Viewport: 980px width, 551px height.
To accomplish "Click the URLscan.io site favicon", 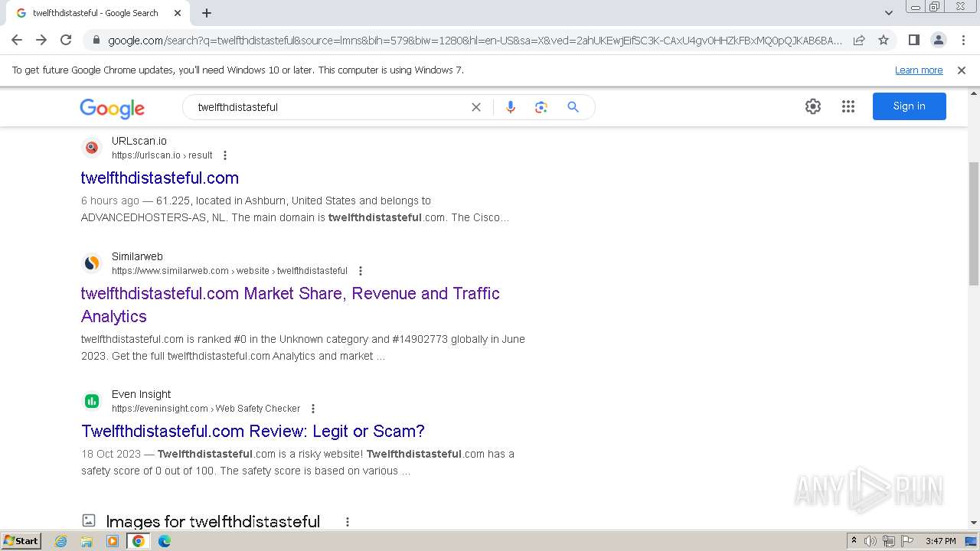I will [92, 148].
